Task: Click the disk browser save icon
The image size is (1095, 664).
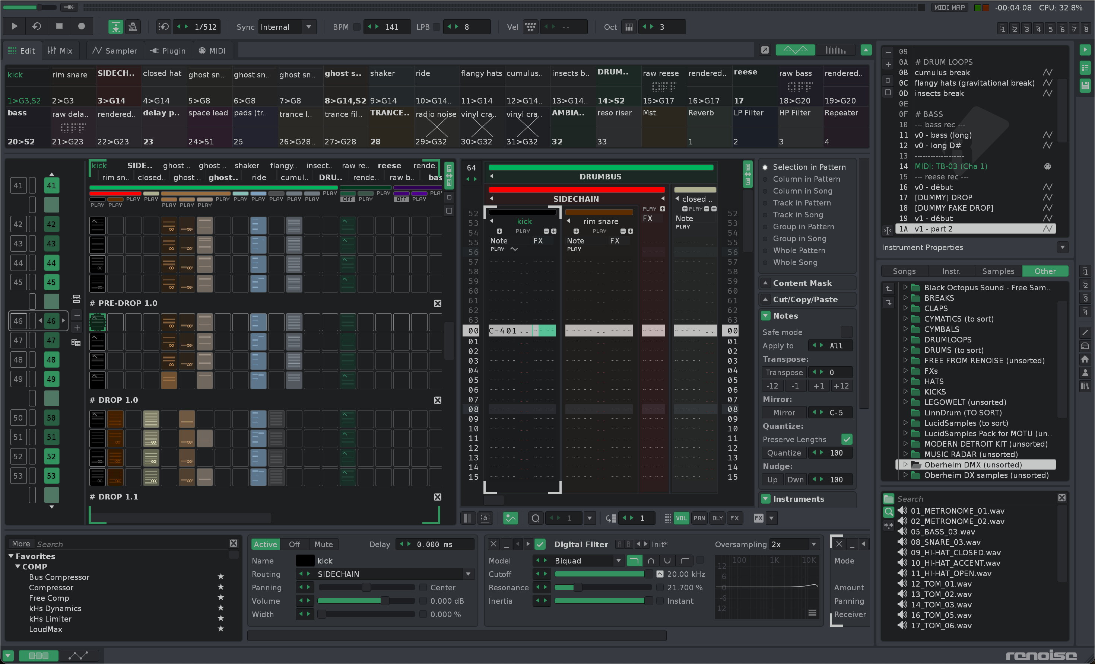Action: [x=1085, y=85]
